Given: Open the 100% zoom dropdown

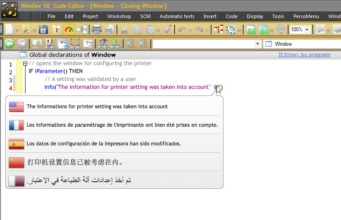Looking at the screenshot, I should (x=307, y=29).
